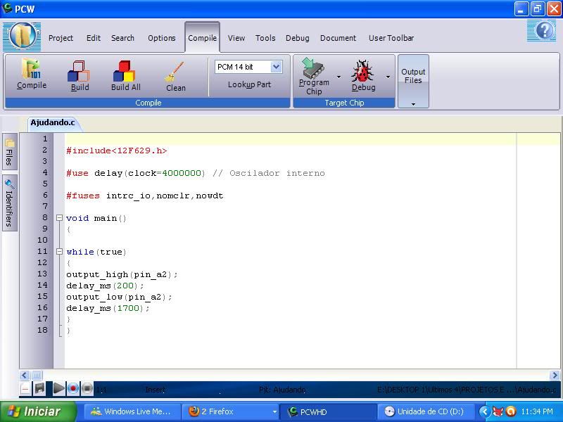Screen dimensions: 563x422
Task: Click the output_high(pin_a2); line
Action: pos(122,274)
